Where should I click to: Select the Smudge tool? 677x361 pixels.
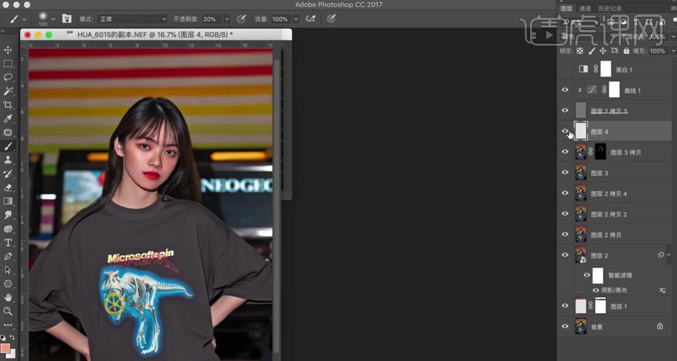tap(8, 215)
